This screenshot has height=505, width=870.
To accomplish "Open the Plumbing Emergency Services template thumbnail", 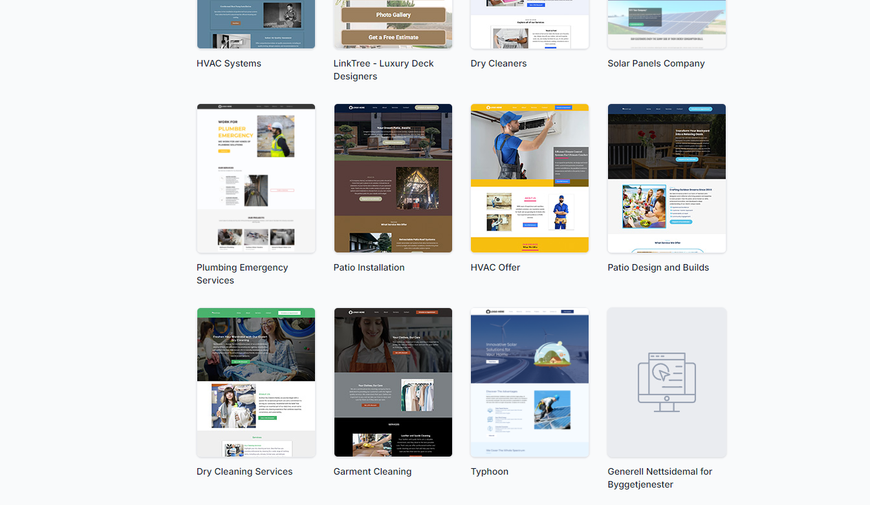I will (x=256, y=178).
